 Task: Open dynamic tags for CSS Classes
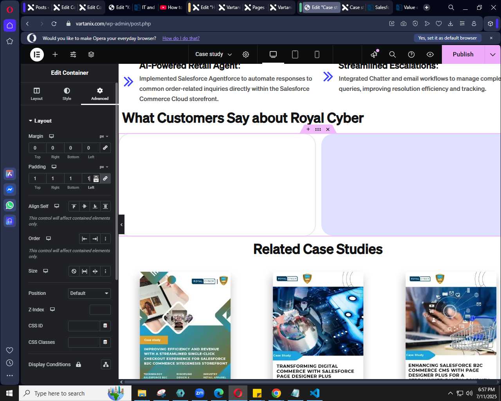pos(105,342)
